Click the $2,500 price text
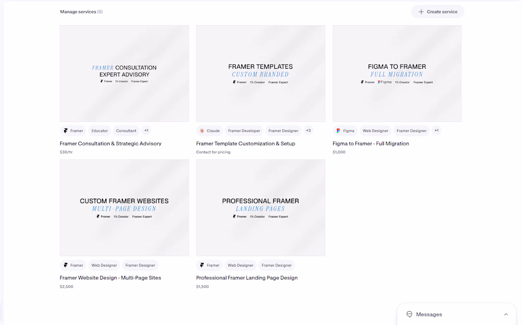 [x=66, y=287]
